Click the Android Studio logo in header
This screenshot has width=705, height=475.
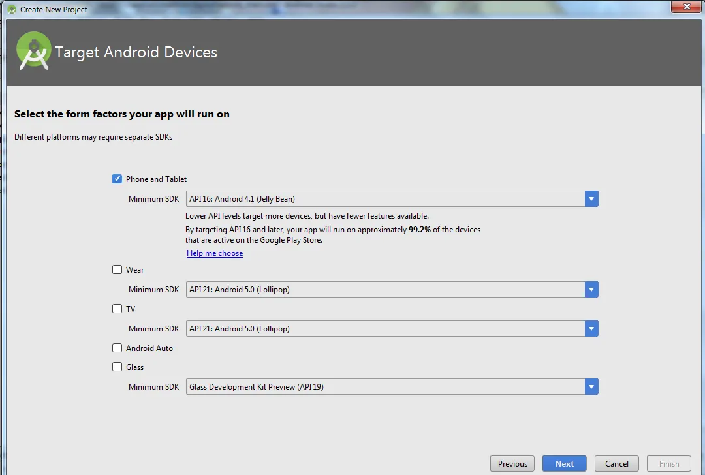coord(33,51)
